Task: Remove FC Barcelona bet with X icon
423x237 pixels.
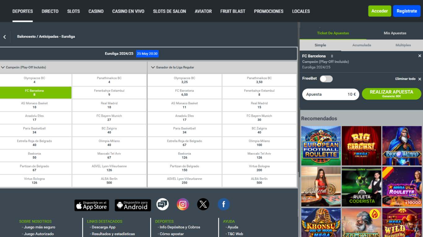Action: tap(420, 56)
